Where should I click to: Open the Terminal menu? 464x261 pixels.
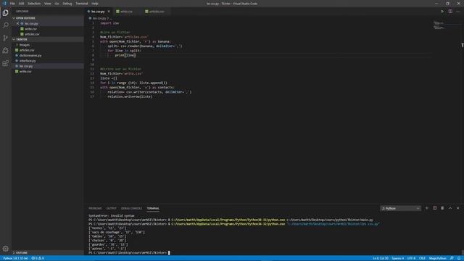(82, 4)
